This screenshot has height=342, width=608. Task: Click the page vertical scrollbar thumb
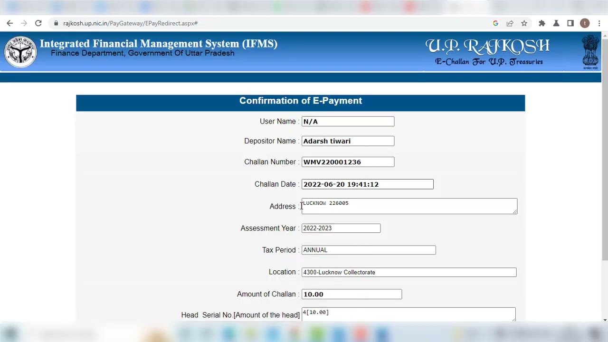605,150
